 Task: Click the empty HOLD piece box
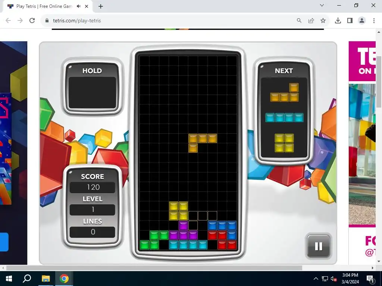[x=92, y=93]
